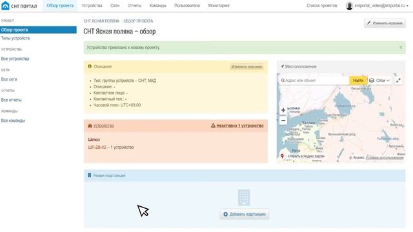Expand the snportal_video account dropdown

[381, 6]
